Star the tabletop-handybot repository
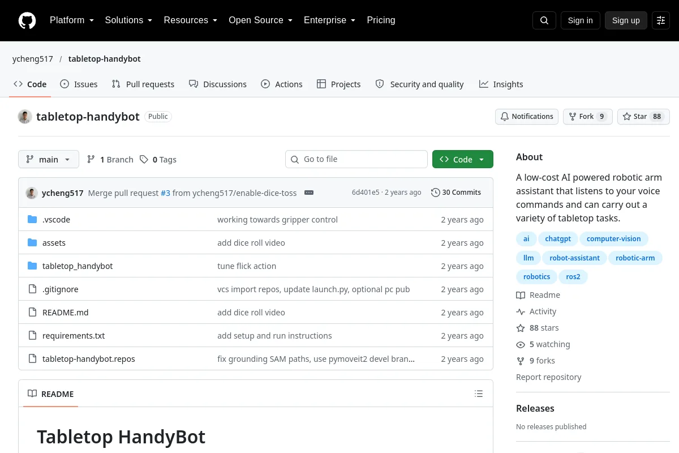 click(x=643, y=117)
